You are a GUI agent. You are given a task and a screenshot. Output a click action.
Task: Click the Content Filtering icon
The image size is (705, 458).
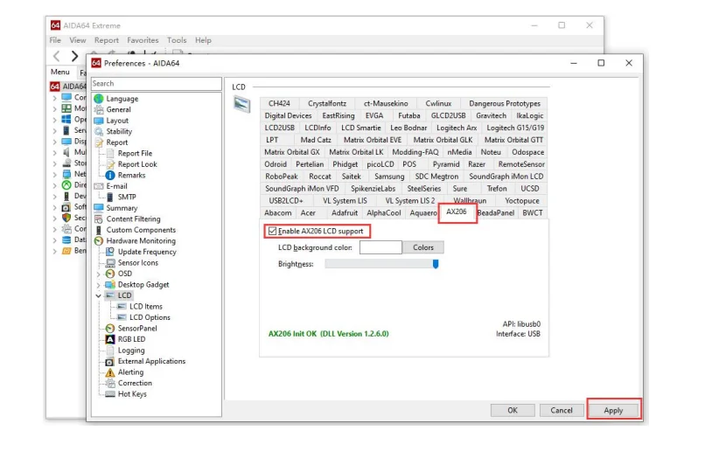pyautogui.click(x=99, y=219)
